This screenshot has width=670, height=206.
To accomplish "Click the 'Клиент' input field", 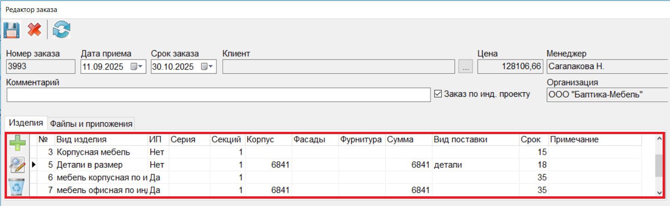I will (339, 67).
